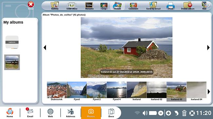Check the Wi-Fi status icon
213x119 pixels.
[x=137, y=113]
